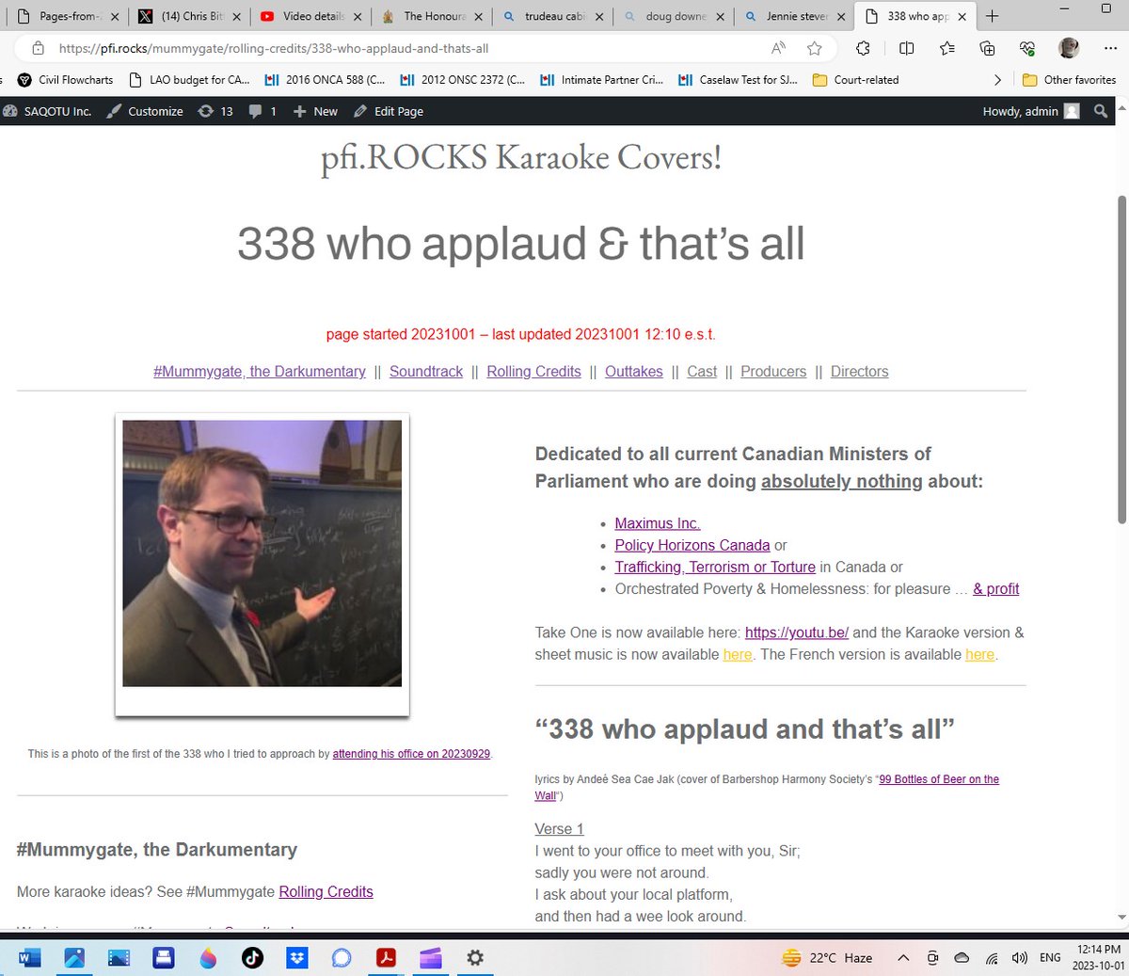Open Dropbox from the taskbar

pyautogui.click(x=297, y=958)
